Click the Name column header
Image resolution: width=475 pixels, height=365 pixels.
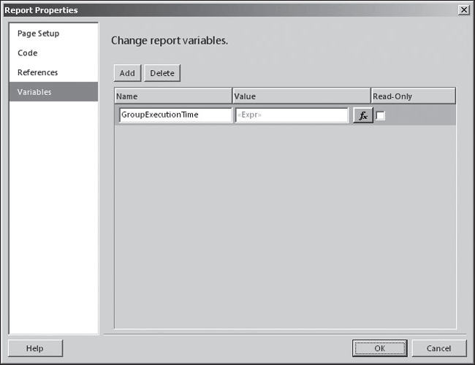(173, 96)
